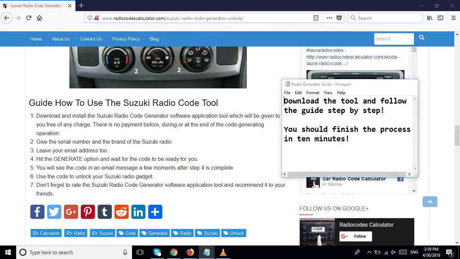Share on Twitter icon

point(54,212)
